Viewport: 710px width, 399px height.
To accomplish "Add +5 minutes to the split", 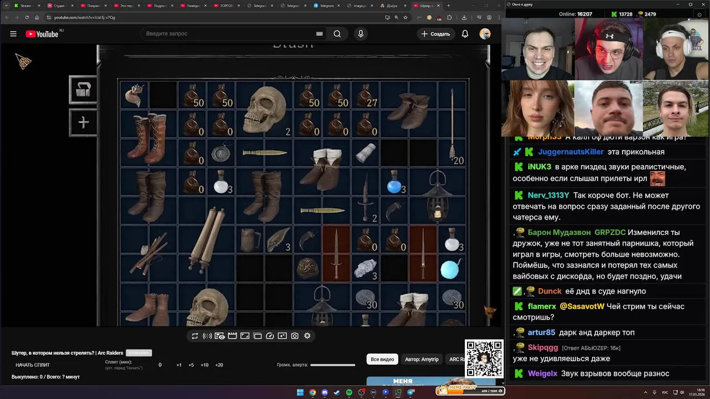I will coord(191,365).
